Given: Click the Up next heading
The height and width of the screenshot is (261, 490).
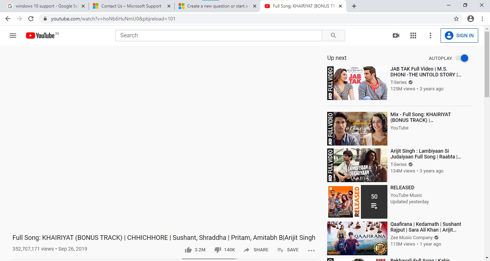Looking at the screenshot, I should click(337, 58).
